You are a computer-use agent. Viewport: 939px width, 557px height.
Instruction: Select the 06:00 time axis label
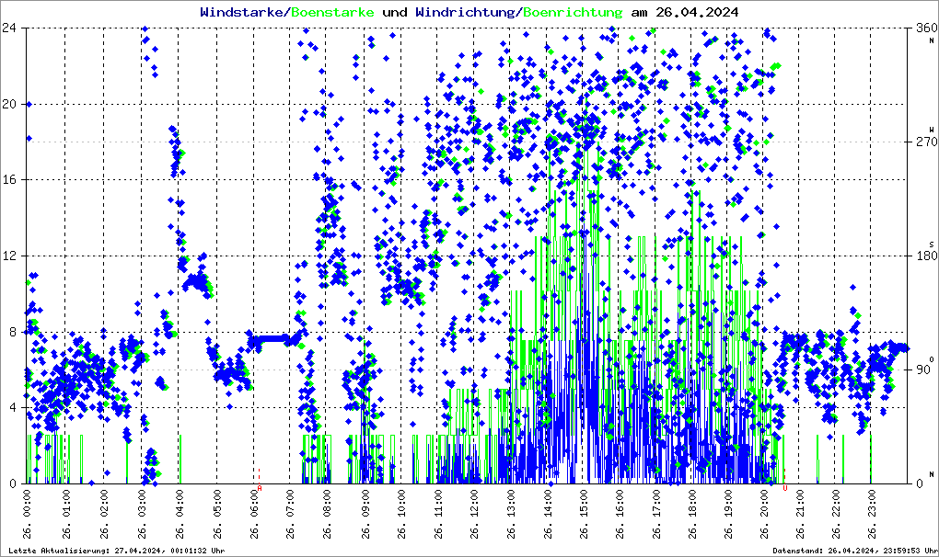(254, 515)
